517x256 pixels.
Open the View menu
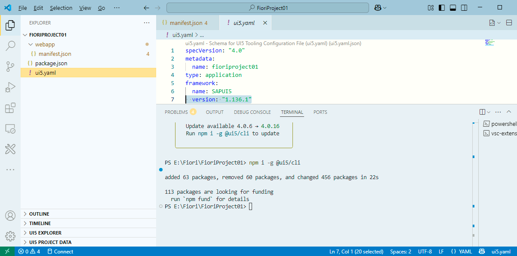coord(85,8)
